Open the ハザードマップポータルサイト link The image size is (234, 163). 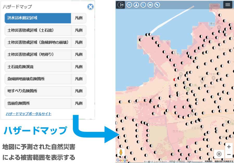pyautogui.click(x=29, y=114)
